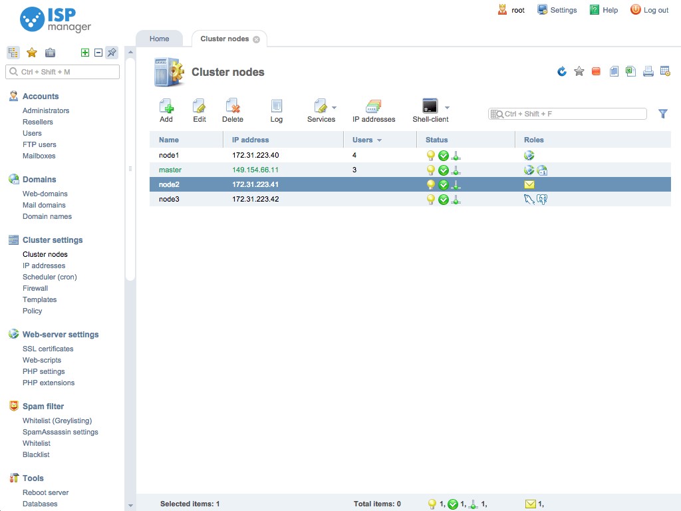The height and width of the screenshot is (511, 681).
Task: Toggle the sidebar pin icon
Action: (x=112, y=53)
